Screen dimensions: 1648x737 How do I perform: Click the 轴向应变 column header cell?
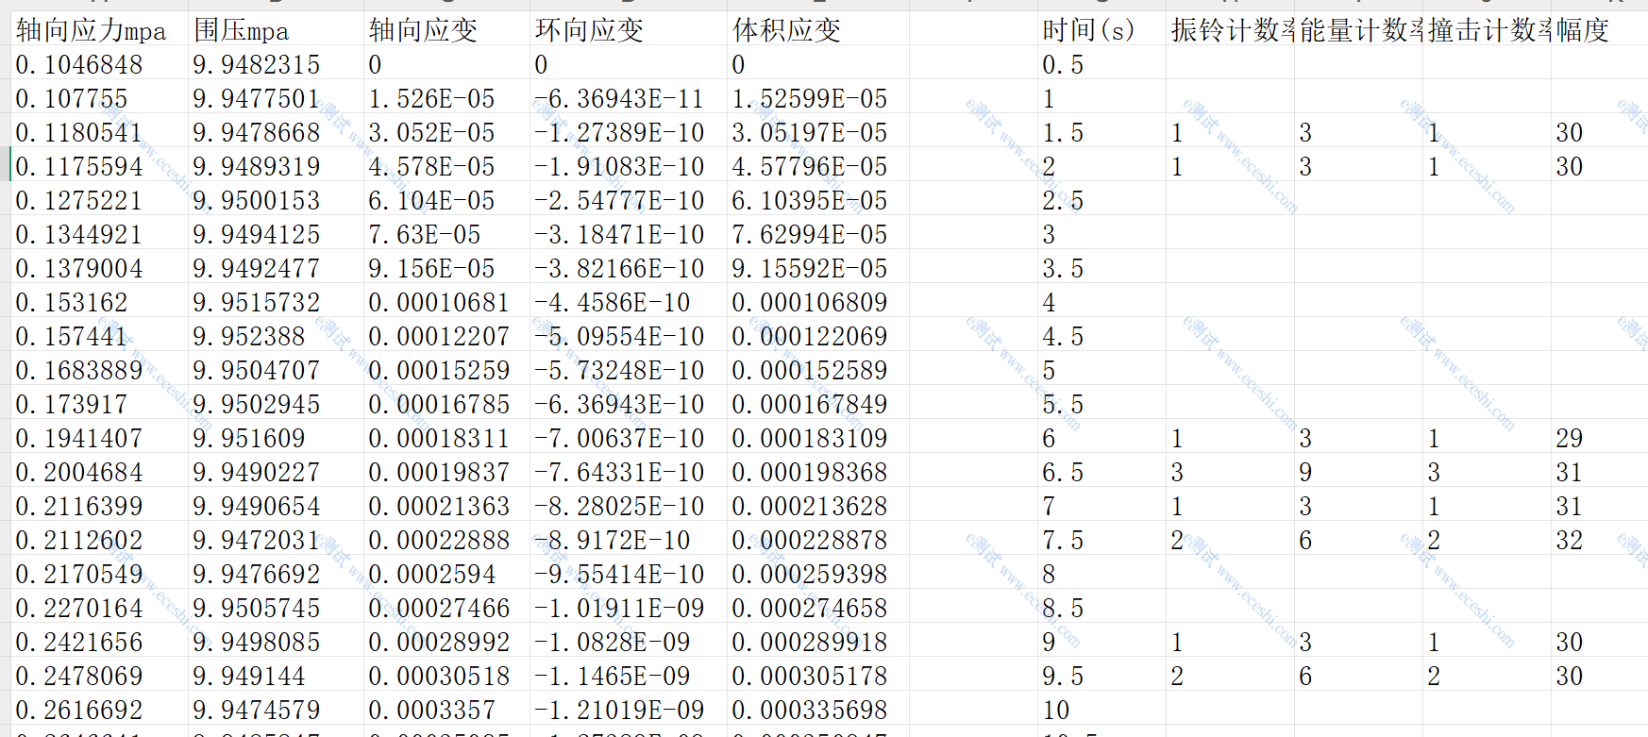(x=446, y=29)
